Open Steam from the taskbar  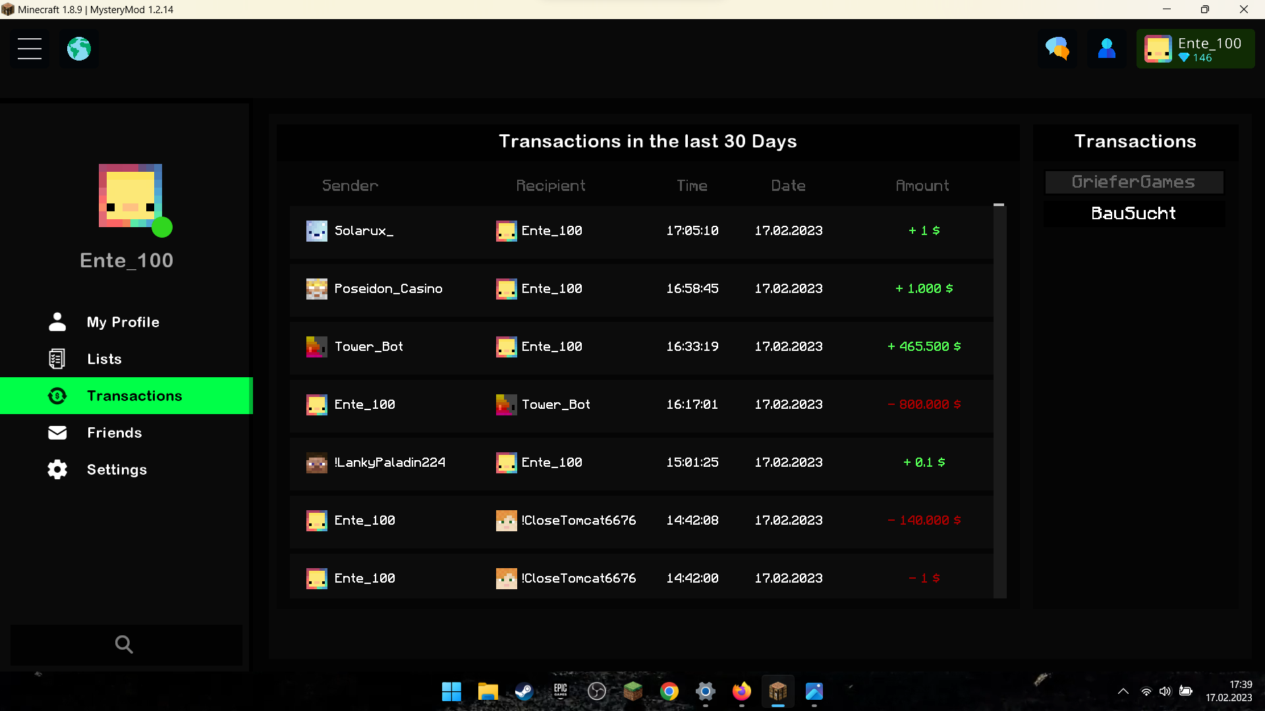524,691
